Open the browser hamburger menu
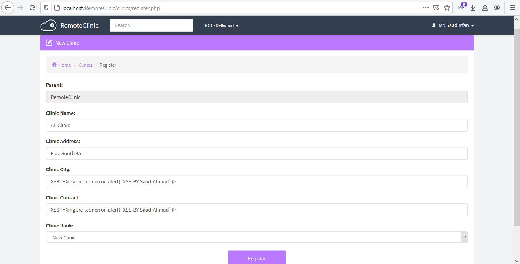This screenshot has height=264, width=520. (512, 8)
